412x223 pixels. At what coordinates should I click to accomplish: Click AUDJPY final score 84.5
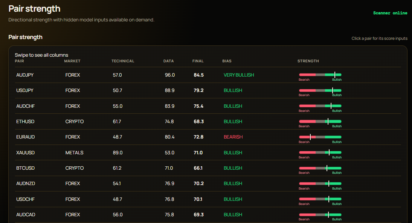tap(198, 75)
